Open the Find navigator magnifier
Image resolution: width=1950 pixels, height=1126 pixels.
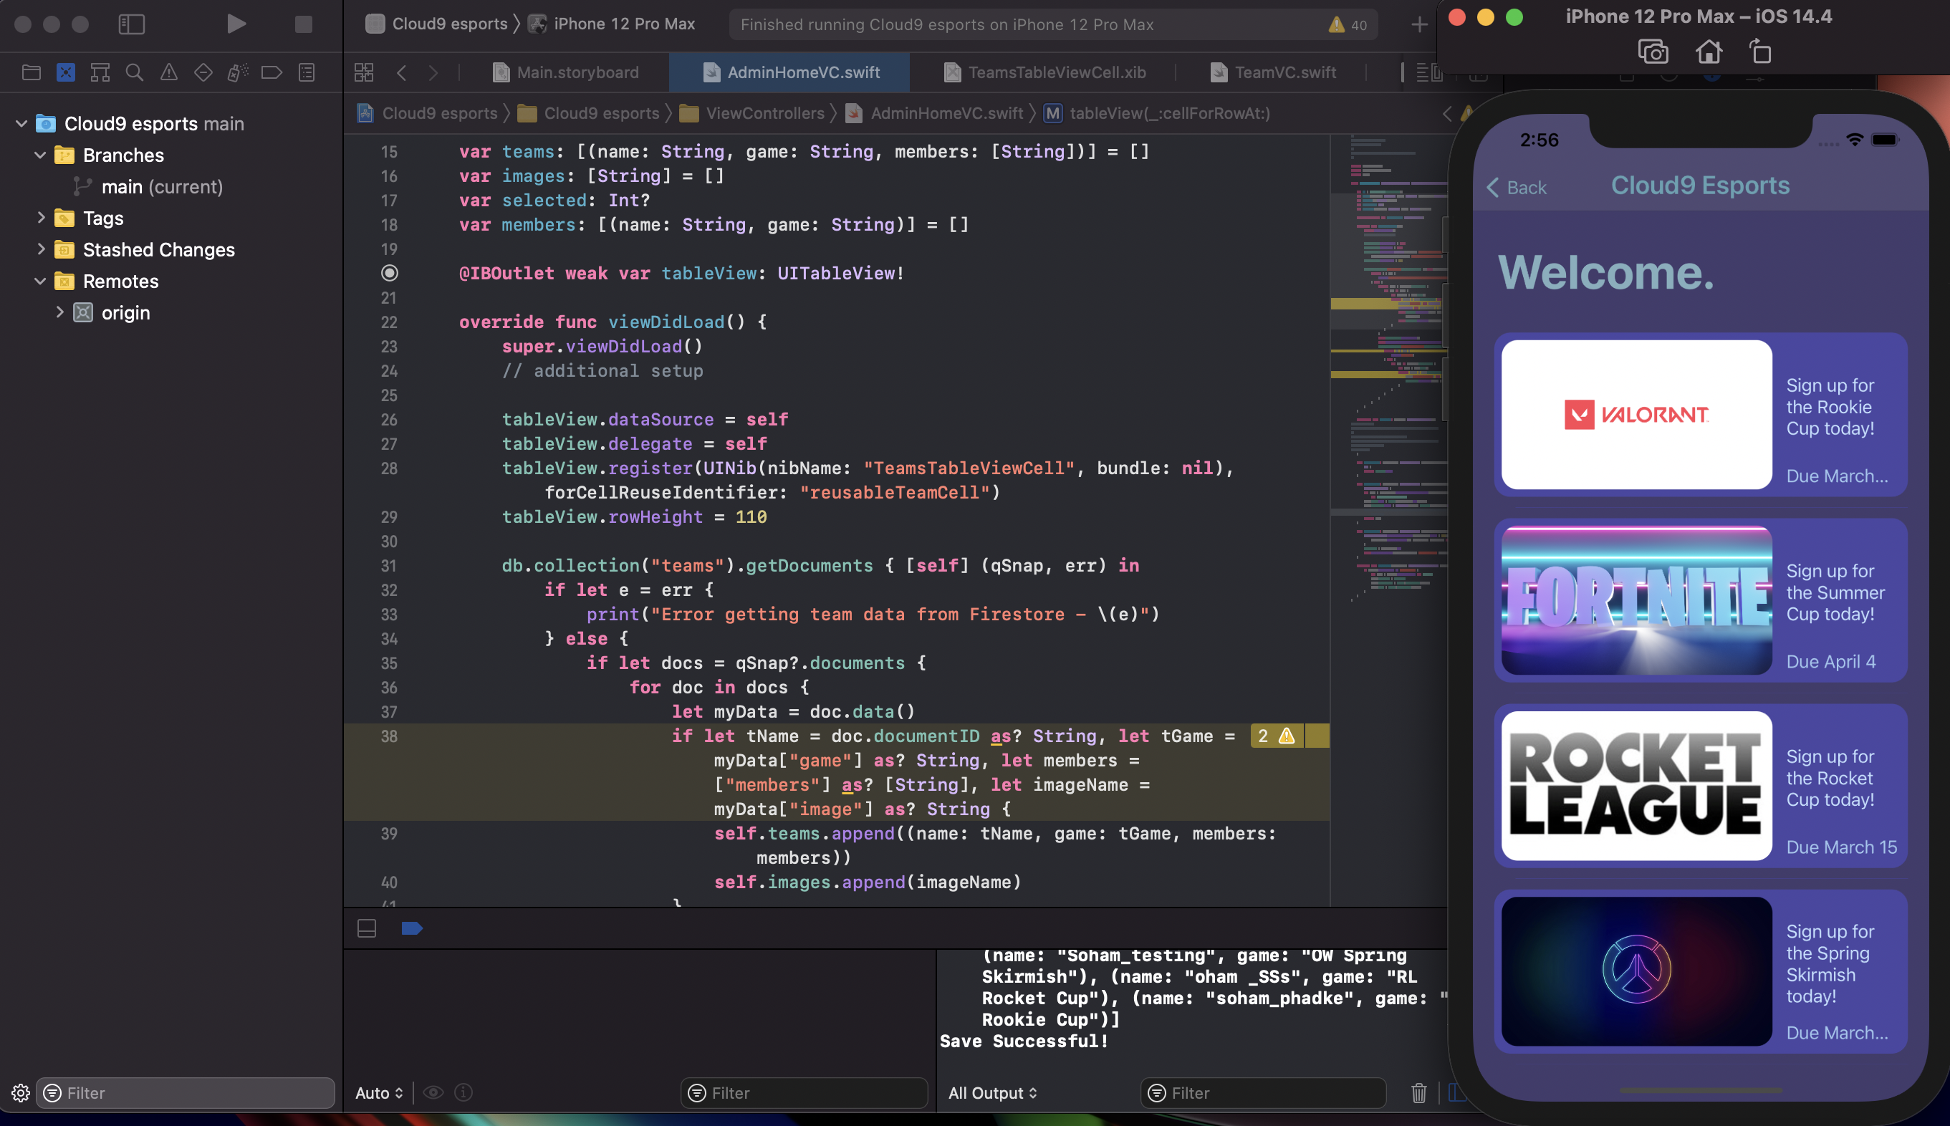click(135, 72)
